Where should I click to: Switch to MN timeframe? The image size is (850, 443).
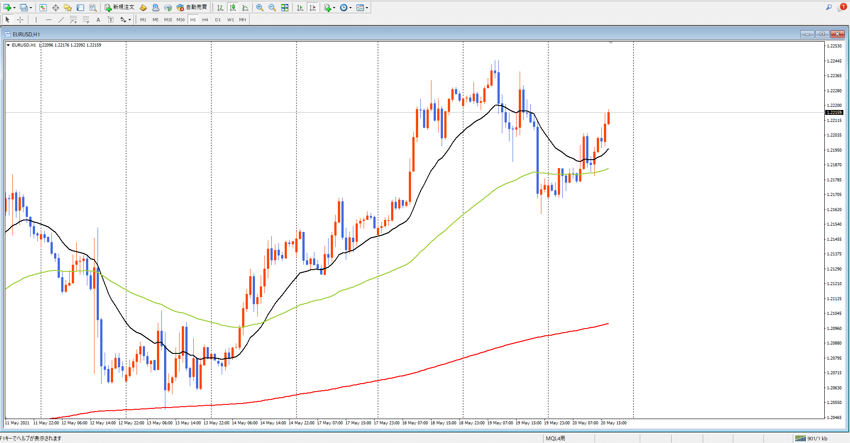(243, 20)
